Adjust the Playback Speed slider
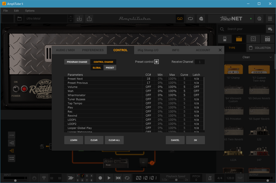The image size is (276, 183). pos(176,180)
